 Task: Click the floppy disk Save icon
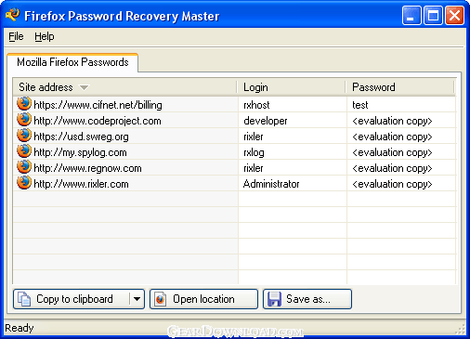[274, 299]
